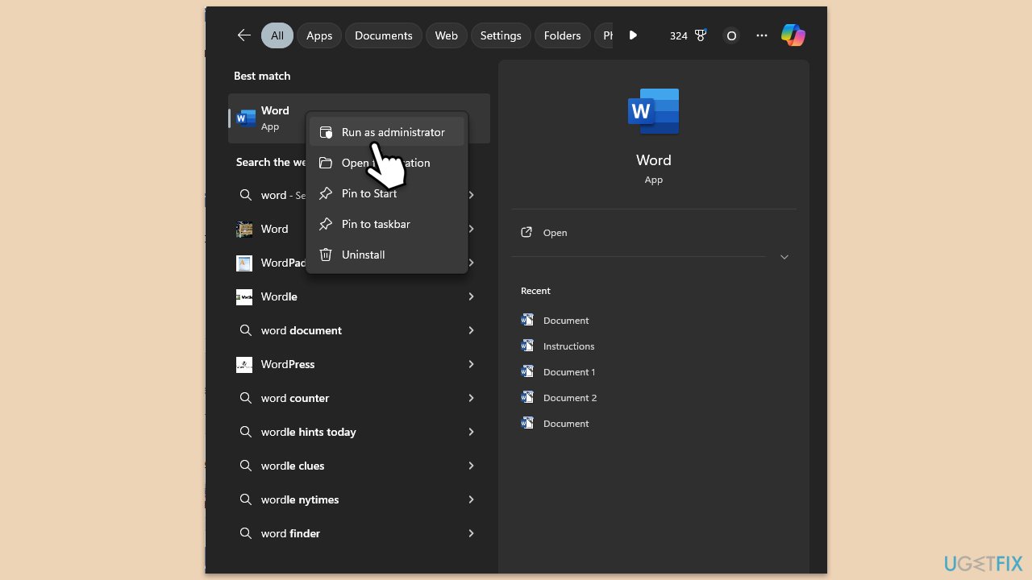
Task: Expand the word counter suggestion arrow
Action: point(471,398)
